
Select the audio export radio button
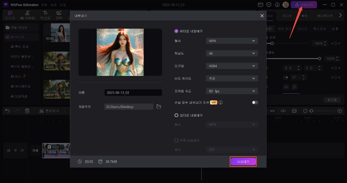click(176, 115)
